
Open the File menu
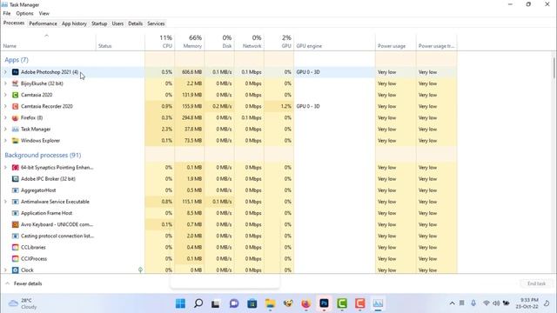(7, 14)
